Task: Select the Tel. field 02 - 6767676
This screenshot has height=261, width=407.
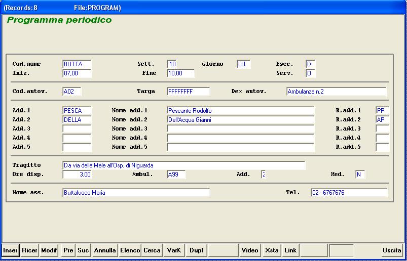Action: (x=349, y=193)
